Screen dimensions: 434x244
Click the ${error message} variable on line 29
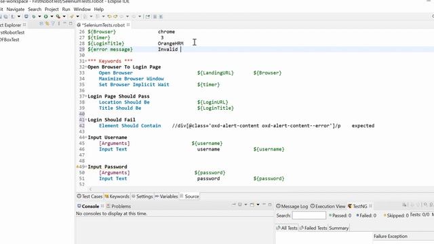click(x=110, y=49)
